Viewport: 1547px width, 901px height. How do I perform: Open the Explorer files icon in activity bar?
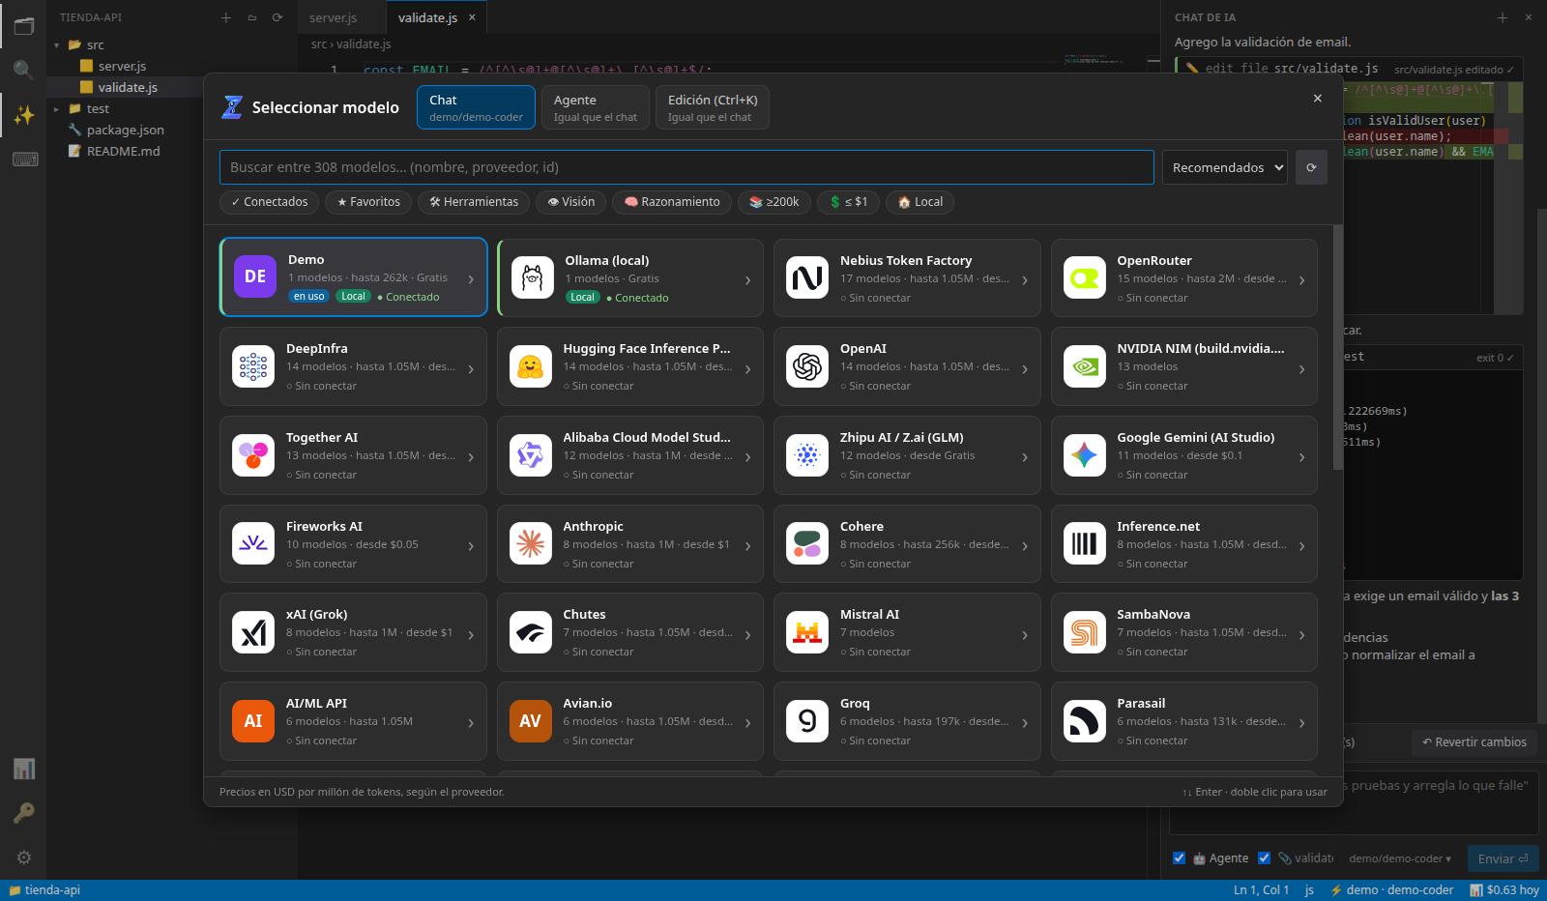(x=24, y=26)
